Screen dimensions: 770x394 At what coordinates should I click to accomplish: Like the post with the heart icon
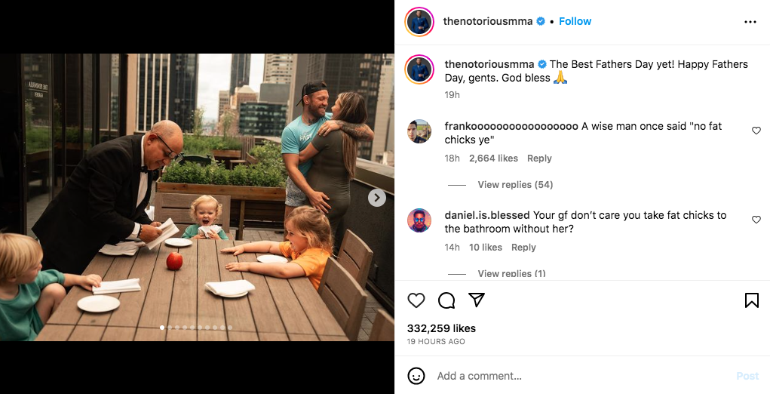416,300
